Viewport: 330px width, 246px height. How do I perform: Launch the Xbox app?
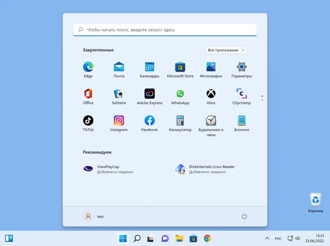tap(211, 97)
